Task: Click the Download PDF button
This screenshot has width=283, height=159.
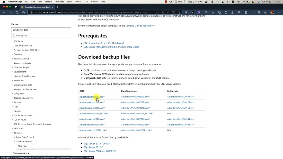Action: [21, 153]
